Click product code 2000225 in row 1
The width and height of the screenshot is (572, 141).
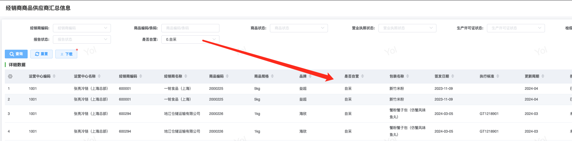pyautogui.click(x=216, y=89)
